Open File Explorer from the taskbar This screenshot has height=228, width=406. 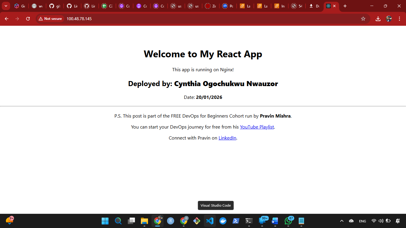[x=144, y=221]
